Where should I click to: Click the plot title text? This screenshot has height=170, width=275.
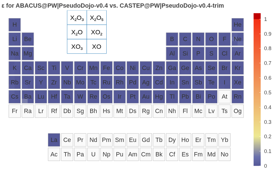tap(113, 5)
